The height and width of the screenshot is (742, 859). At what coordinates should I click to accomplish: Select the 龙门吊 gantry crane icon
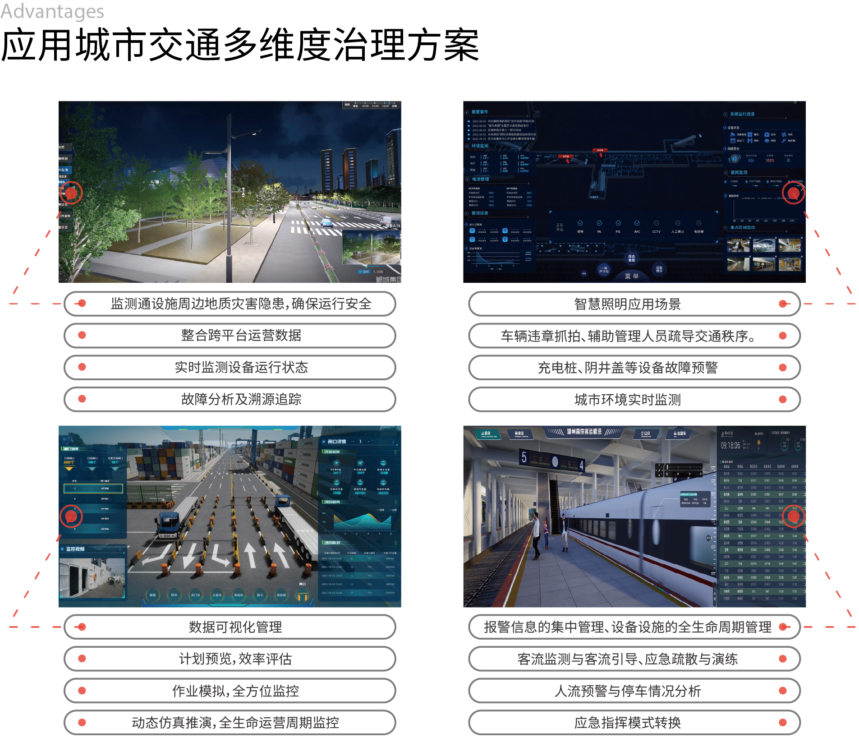(x=195, y=595)
